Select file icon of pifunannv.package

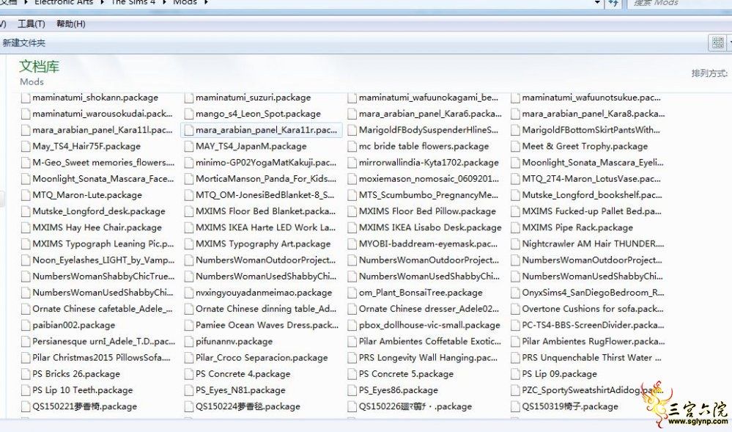pyautogui.click(x=188, y=342)
